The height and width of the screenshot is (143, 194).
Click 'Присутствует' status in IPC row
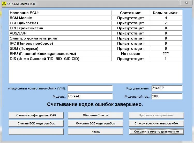point(131,44)
